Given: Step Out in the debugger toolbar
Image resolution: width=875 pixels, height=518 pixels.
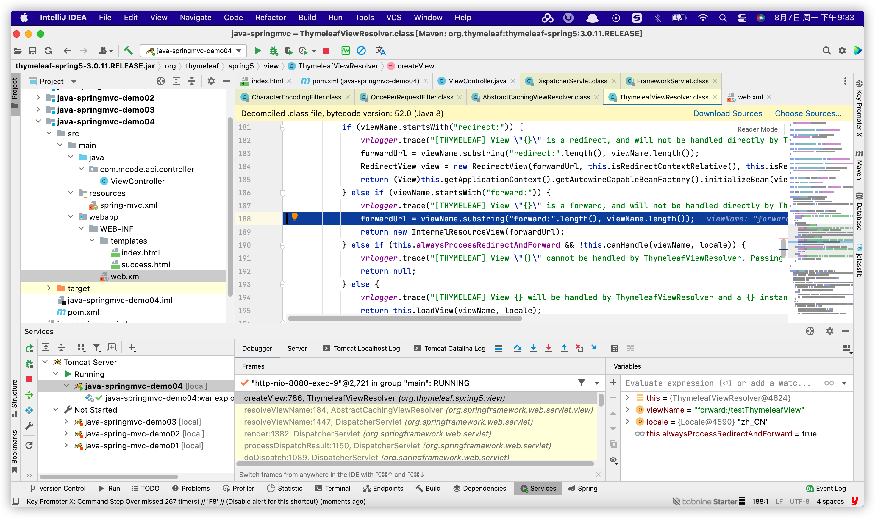Looking at the screenshot, I should [x=564, y=348].
